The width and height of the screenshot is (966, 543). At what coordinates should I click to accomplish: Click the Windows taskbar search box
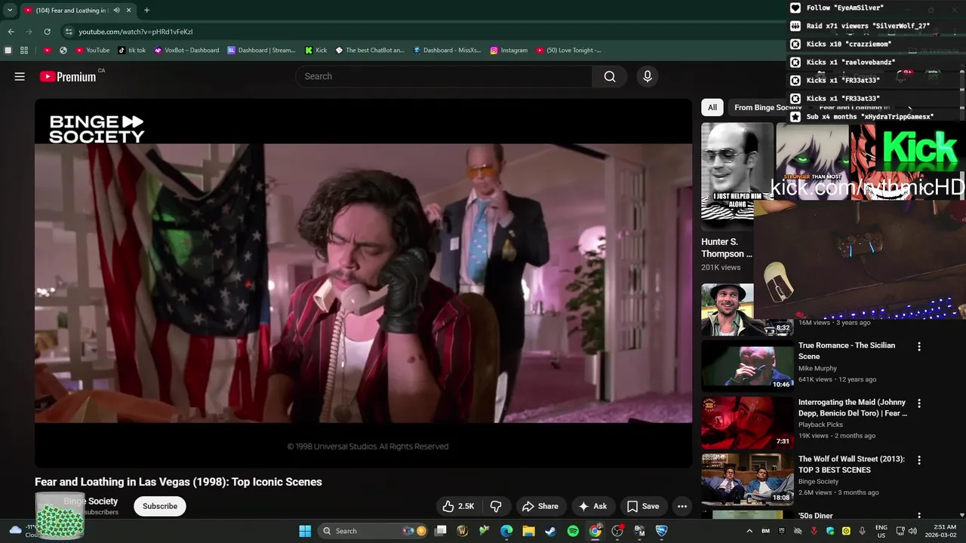pyautogui.click(x=374, y=531)
